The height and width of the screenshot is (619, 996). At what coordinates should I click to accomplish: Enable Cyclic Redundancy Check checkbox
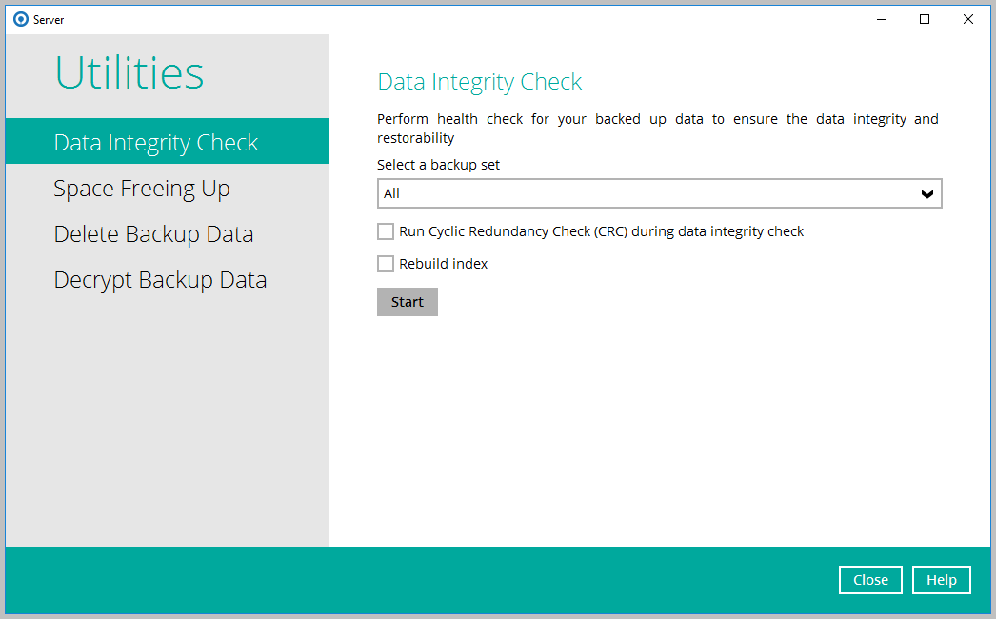tap(386, 231)
